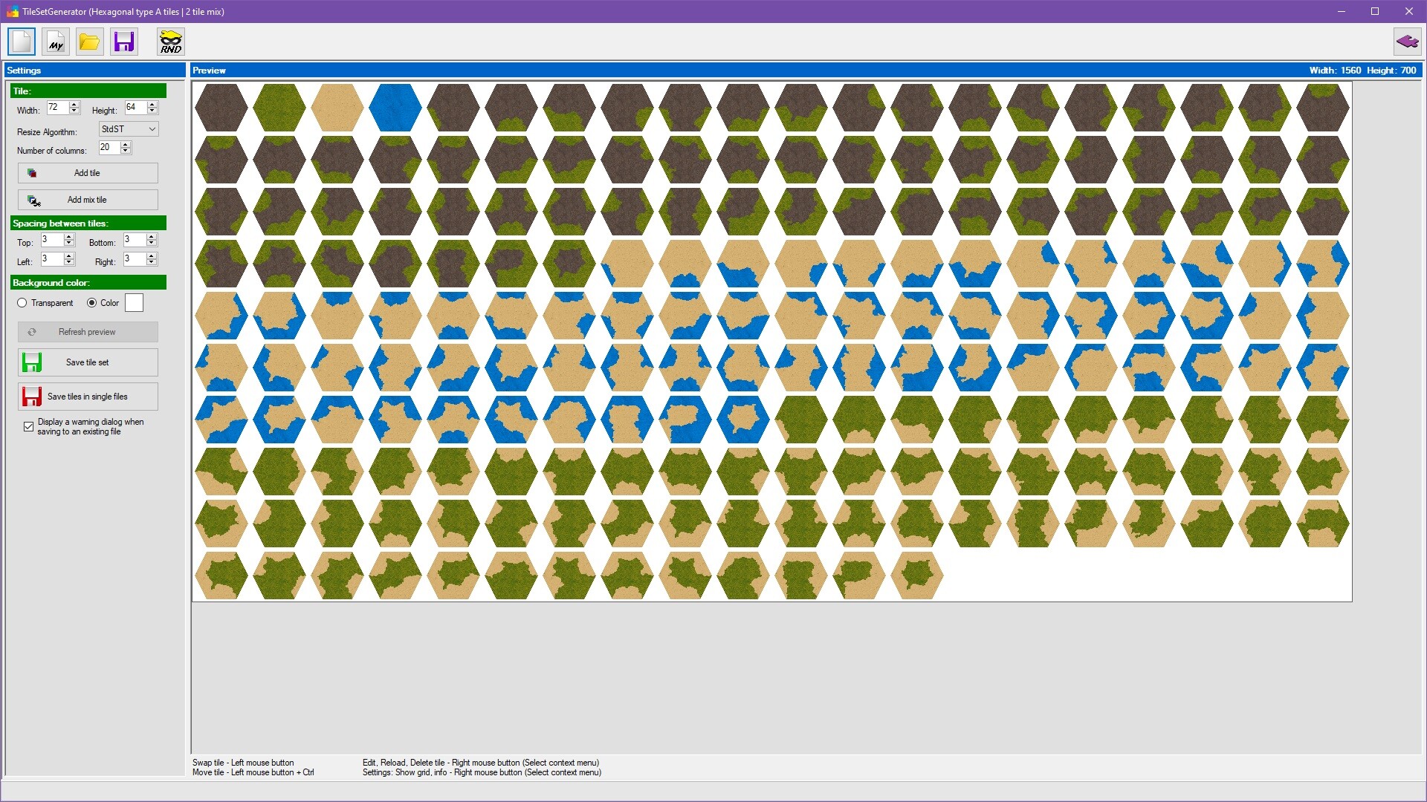Uncheck the warning dialog when saving option
Screen dimensions: 1427x802
click(28, 426)
